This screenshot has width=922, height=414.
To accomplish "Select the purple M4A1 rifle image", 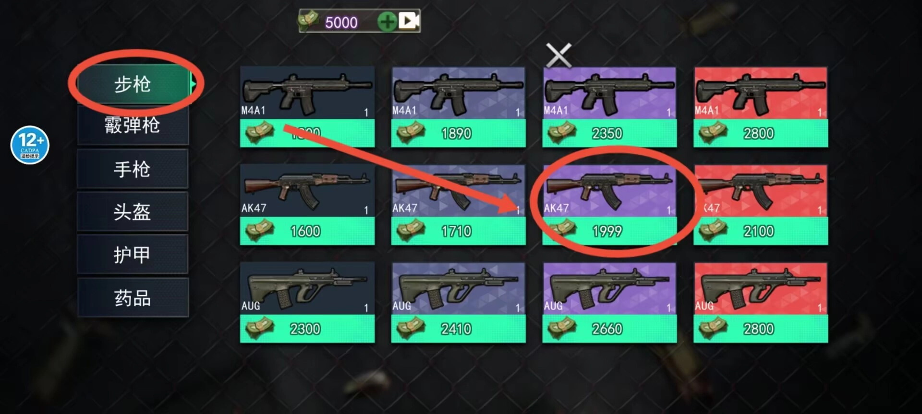I will coord(609,93).
